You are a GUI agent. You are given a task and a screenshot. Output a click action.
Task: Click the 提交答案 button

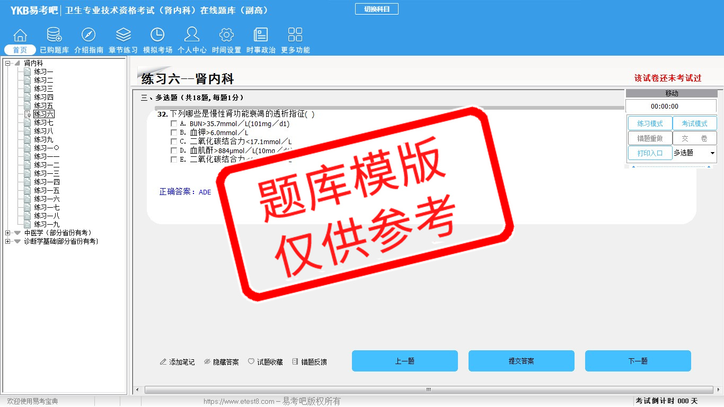(521, 361)
